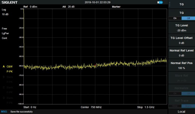
Task: Turn TG on
Action: (x=175, y=18)
